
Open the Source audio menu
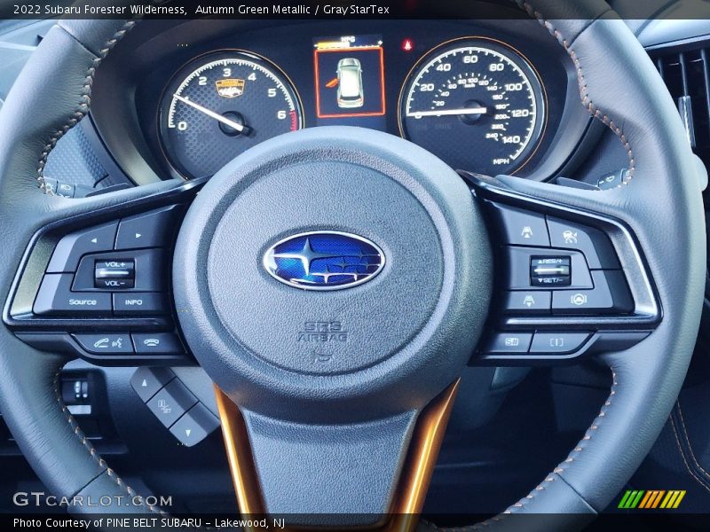click(83, 302)
